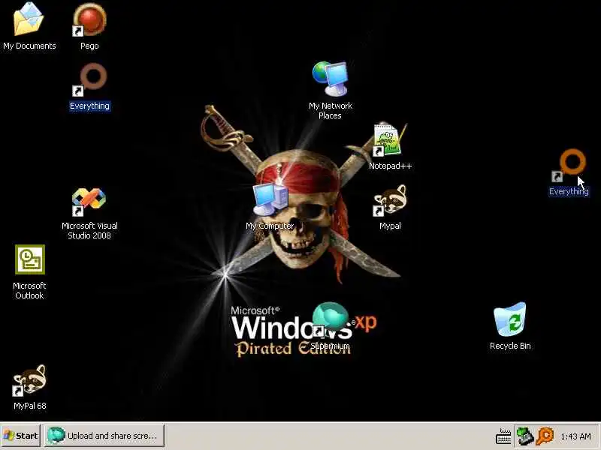Select the Microsoft Outlook desktop icon
This screenshot has height=450, width=601.
30,259
